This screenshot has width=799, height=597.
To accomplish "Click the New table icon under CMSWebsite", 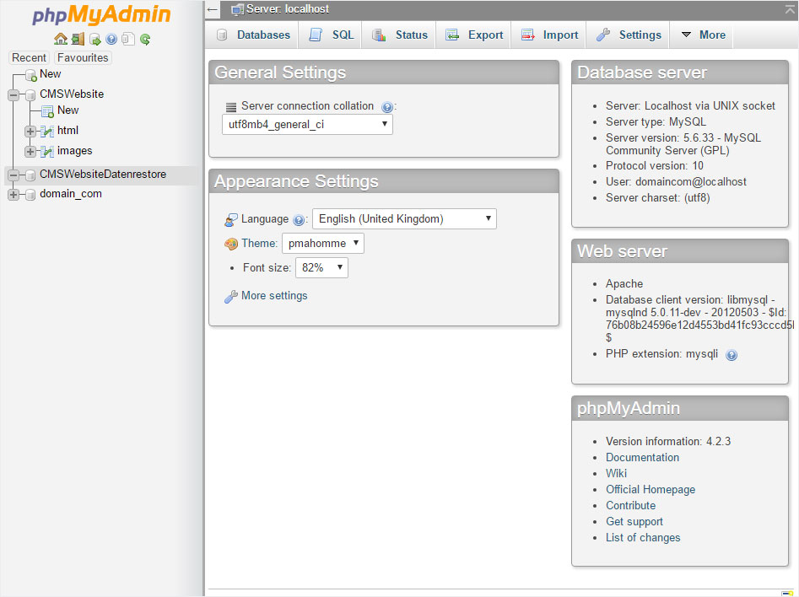I will click(47, 111).
